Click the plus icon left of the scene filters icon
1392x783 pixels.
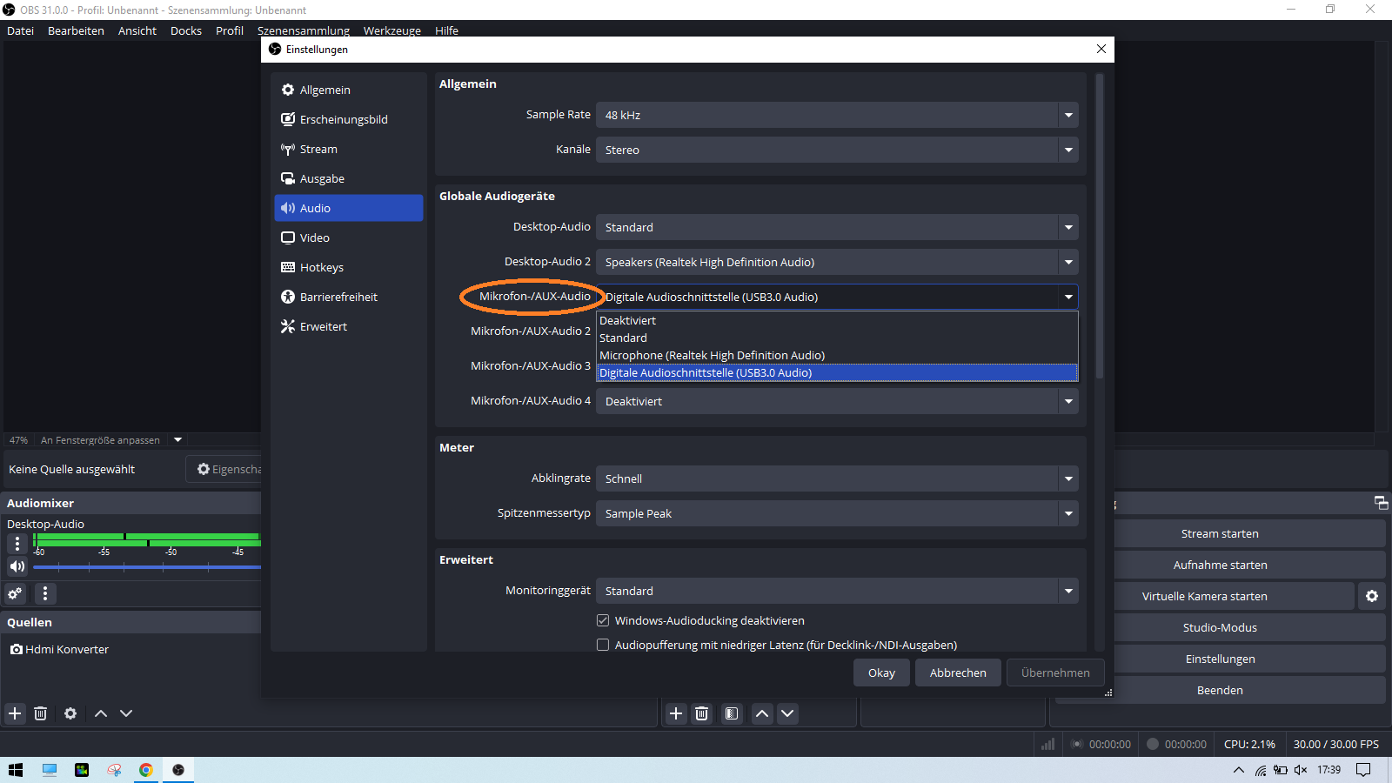point(676,713)
